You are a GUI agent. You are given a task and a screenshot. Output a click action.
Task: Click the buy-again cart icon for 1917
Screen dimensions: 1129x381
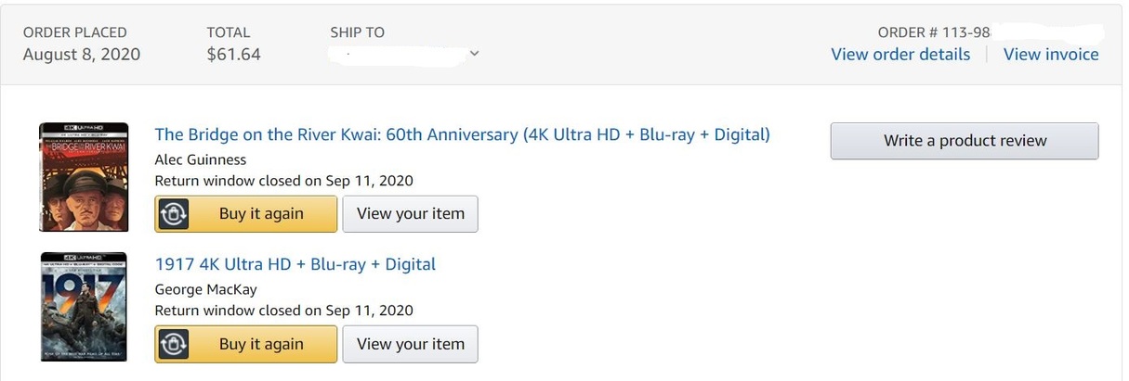click(174, 344)
